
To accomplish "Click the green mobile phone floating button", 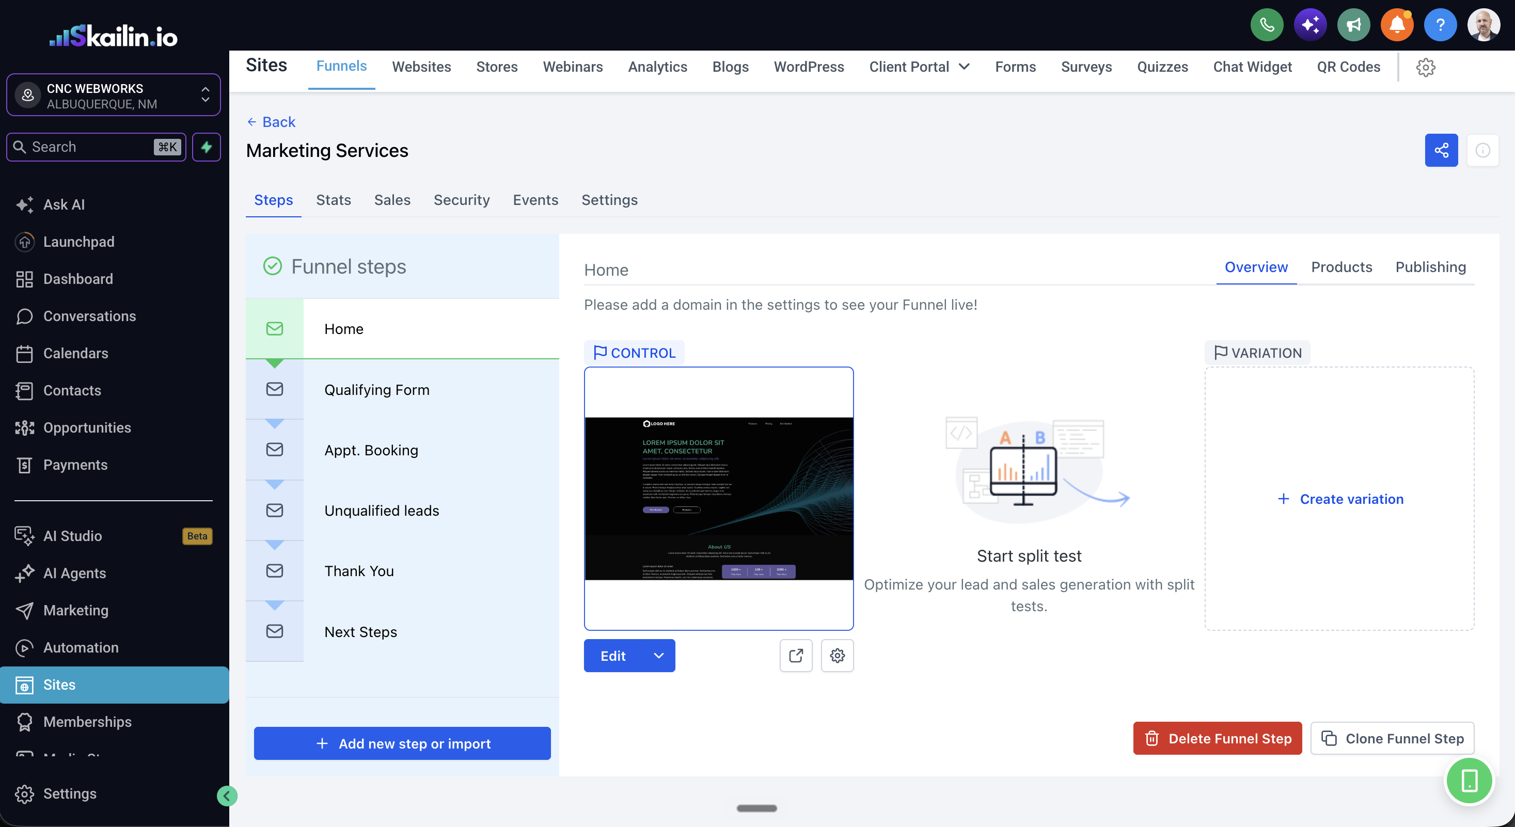I will tap(1469, 781).
